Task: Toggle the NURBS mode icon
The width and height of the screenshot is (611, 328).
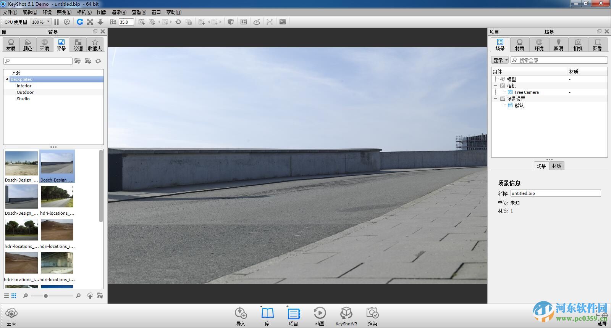Action: tap(270, 22)
